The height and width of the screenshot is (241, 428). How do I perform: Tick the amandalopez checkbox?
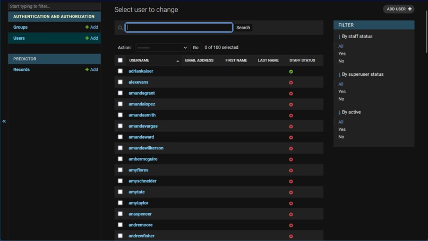click(x=120, y=104)
